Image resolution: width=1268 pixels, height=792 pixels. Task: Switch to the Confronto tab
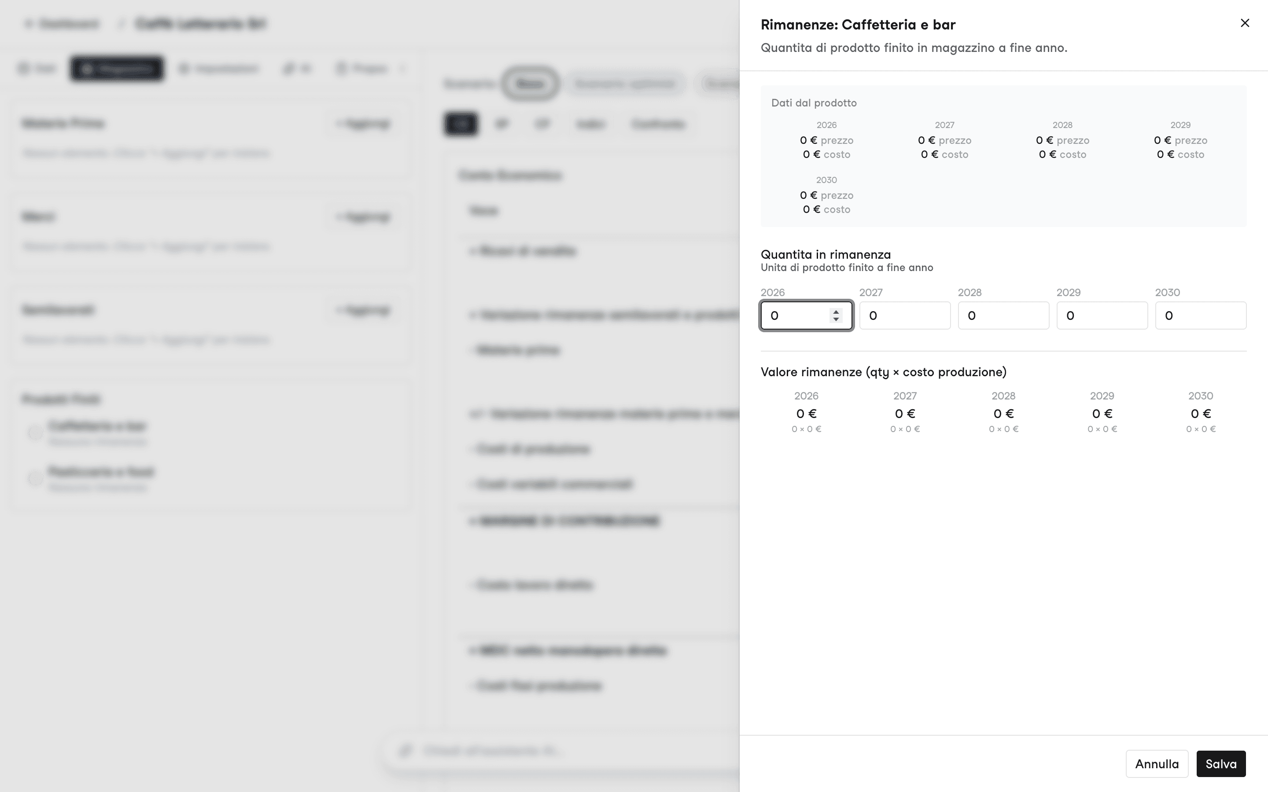point(658,124)
